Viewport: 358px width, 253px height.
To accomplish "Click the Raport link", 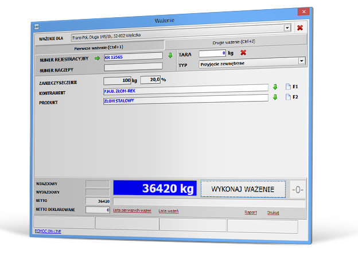I will [251, 212].
